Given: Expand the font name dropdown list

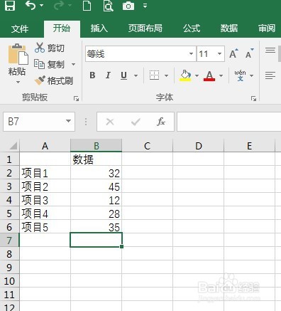Looking at the screenshot, I should [191, 54].
